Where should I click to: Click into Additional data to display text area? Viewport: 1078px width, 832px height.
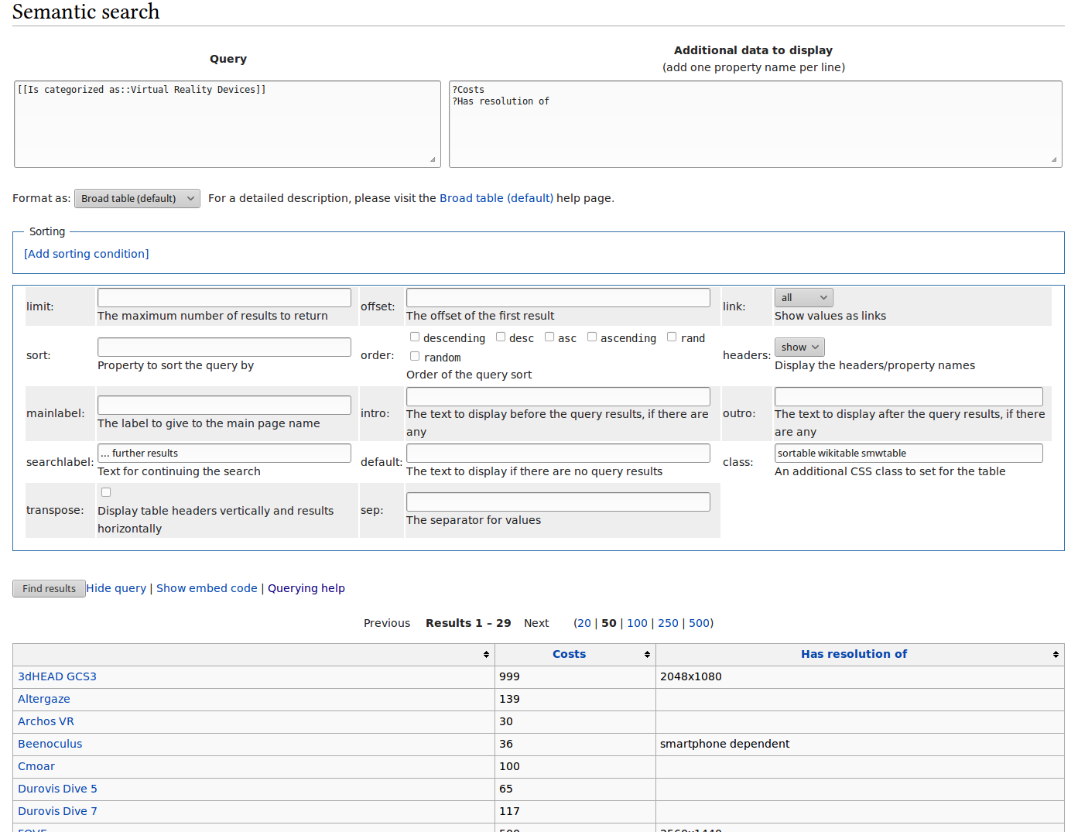755,124
